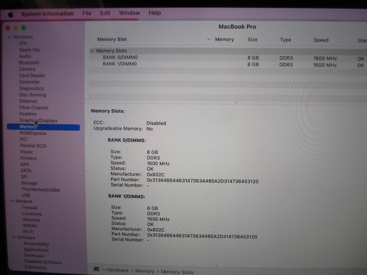Select Locations under Network
The image size is (367, 275).
[32, 214]
